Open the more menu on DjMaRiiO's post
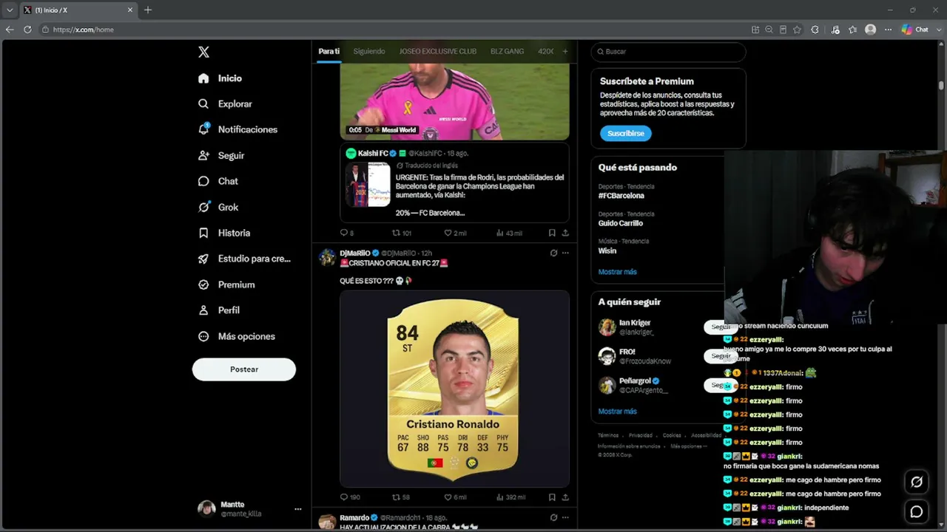The width and height of the screenshot is (947, 532). coord(565,253)
